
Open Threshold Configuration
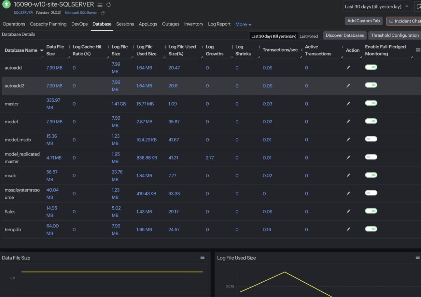pyautogui.click(x=395, y=35)
